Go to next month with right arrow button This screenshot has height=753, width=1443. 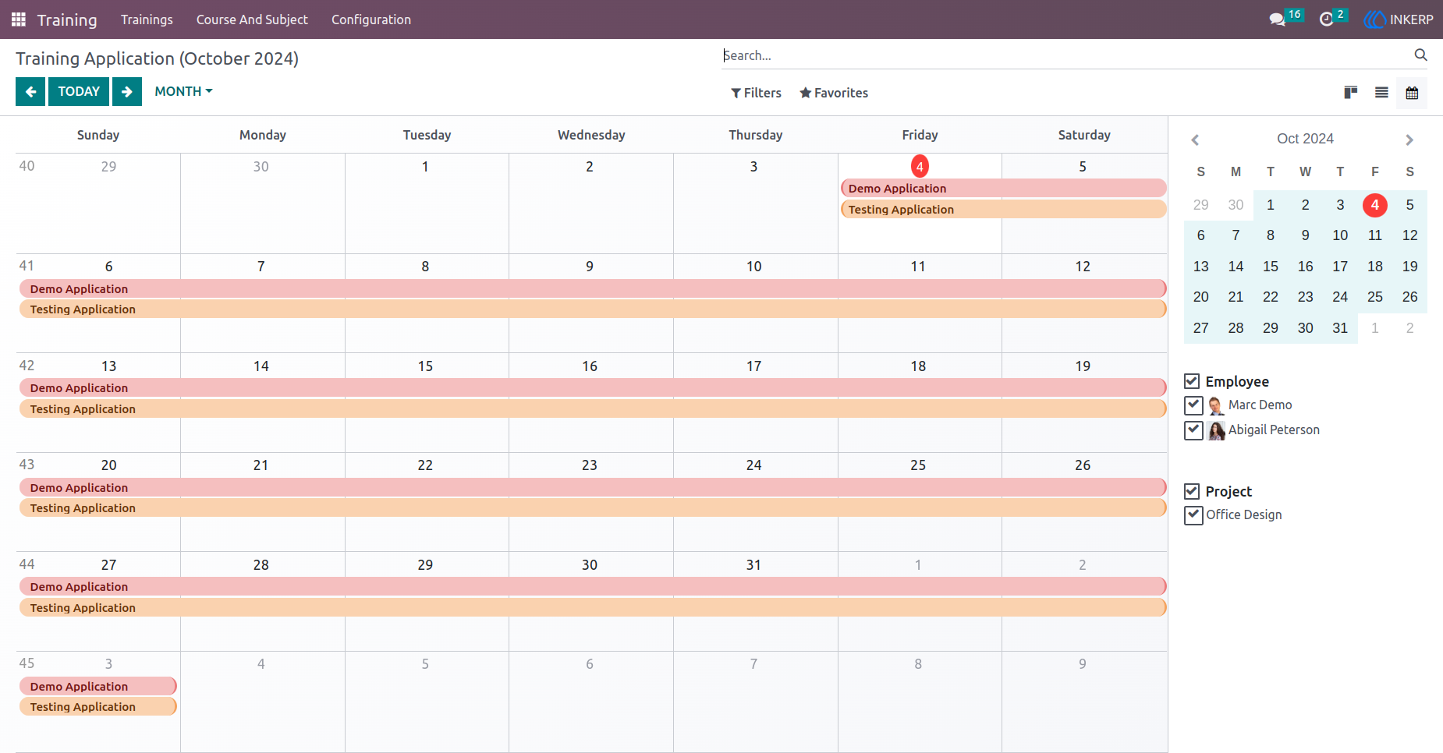coord(127,91)
